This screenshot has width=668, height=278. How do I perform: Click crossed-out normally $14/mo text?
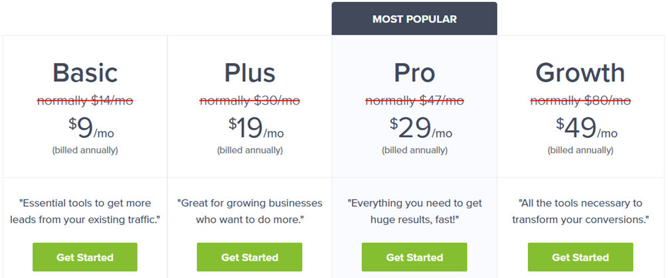85,101
